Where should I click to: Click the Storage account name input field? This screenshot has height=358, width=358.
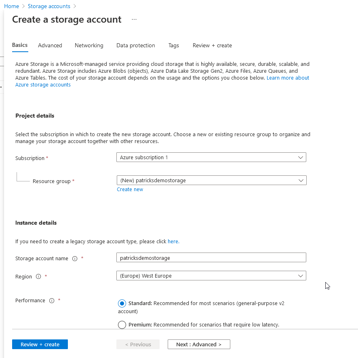(211, 257)
